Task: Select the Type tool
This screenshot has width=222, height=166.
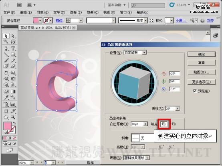Action: pos(13,48)
